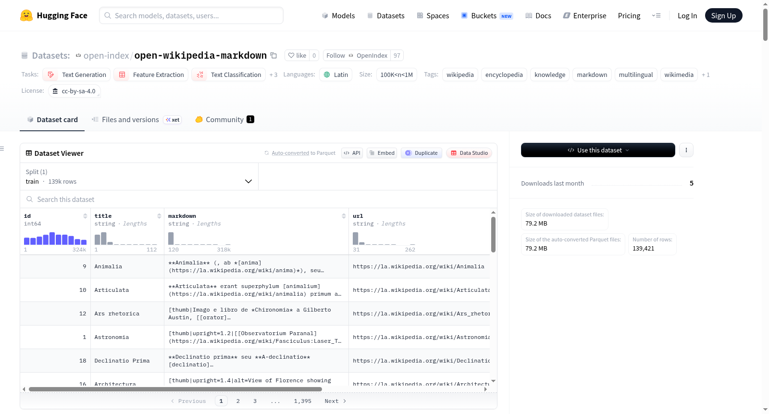Sort the title column
This screenshot has width=769, height=414.
(159, 216)
